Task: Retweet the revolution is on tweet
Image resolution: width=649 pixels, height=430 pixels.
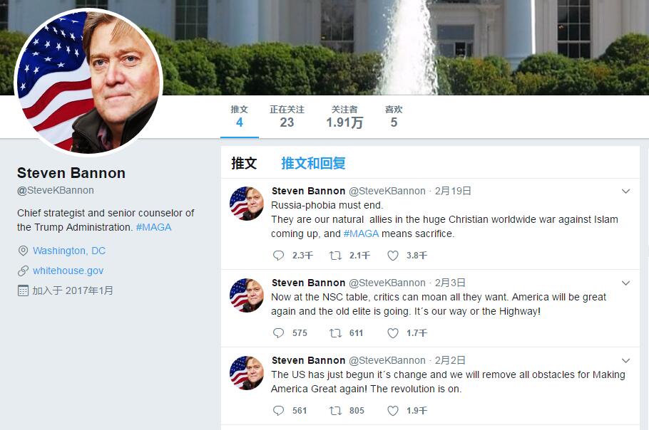Action: pyautogui.click(x=335, y=411)
